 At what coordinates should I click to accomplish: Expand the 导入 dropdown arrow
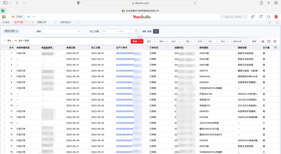[x=216, y=41]
